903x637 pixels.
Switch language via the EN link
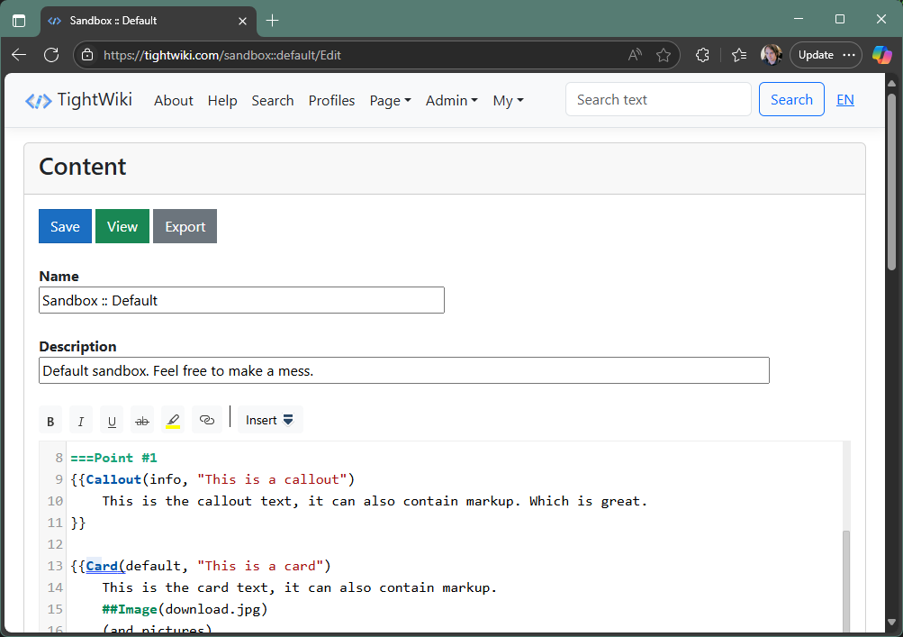pos(844,100)
